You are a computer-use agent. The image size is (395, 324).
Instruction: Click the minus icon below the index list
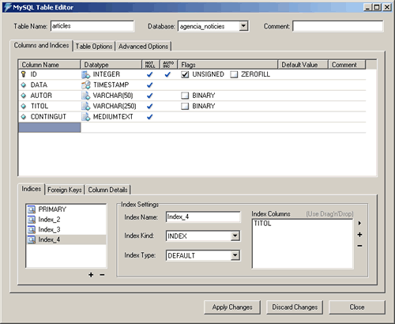(102, 275)
